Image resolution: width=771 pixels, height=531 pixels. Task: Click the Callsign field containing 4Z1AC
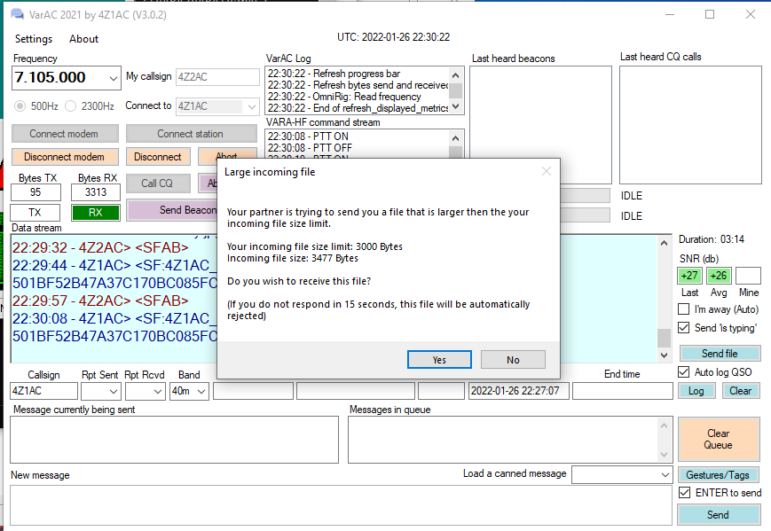[x=43, y=391]
